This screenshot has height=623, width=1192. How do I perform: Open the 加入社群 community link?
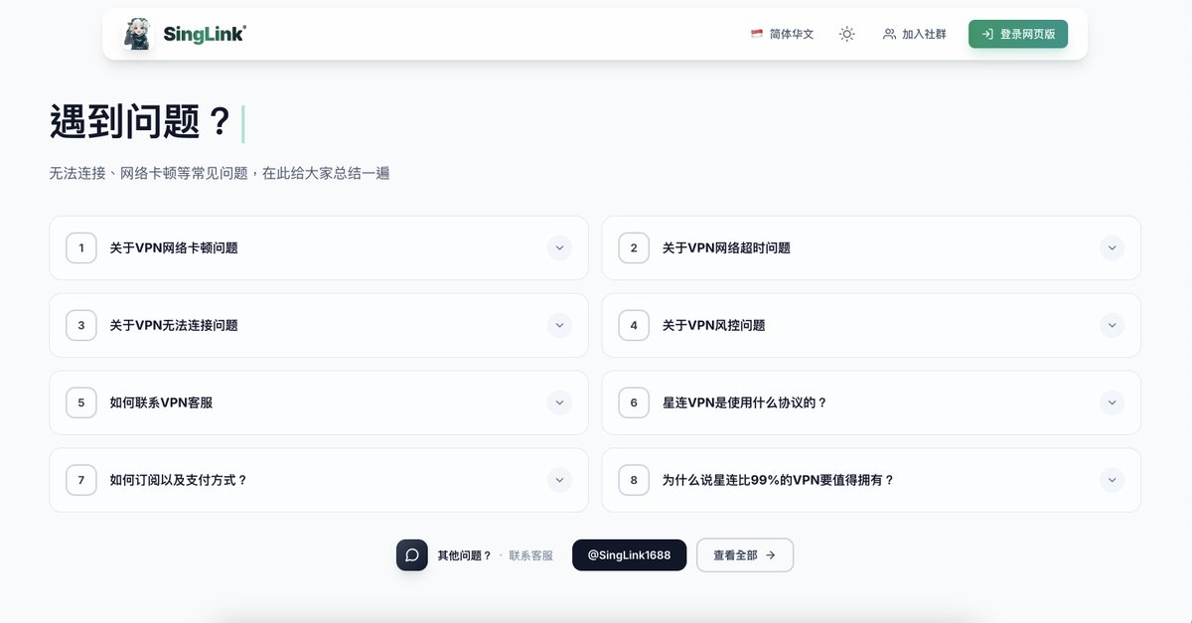click(915, 34)
